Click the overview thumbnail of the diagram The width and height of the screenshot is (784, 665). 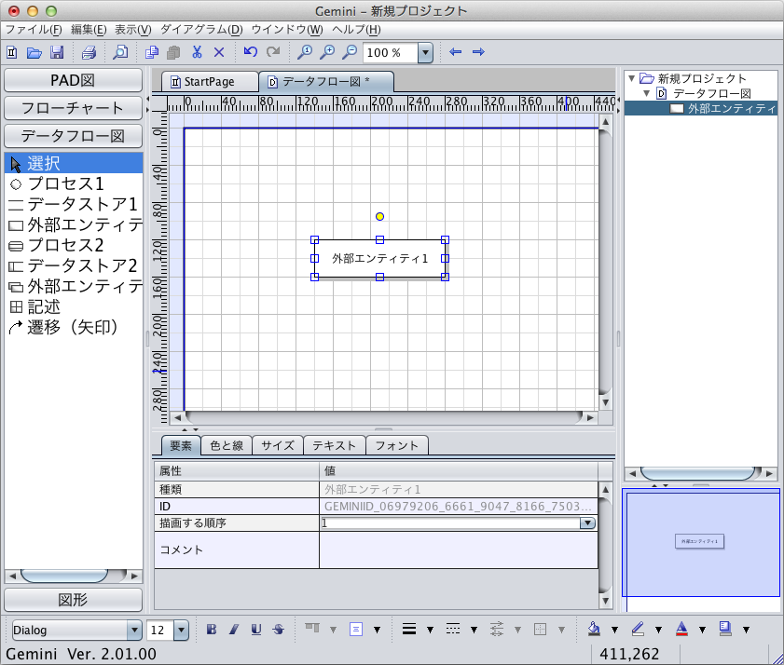(700, 542)
